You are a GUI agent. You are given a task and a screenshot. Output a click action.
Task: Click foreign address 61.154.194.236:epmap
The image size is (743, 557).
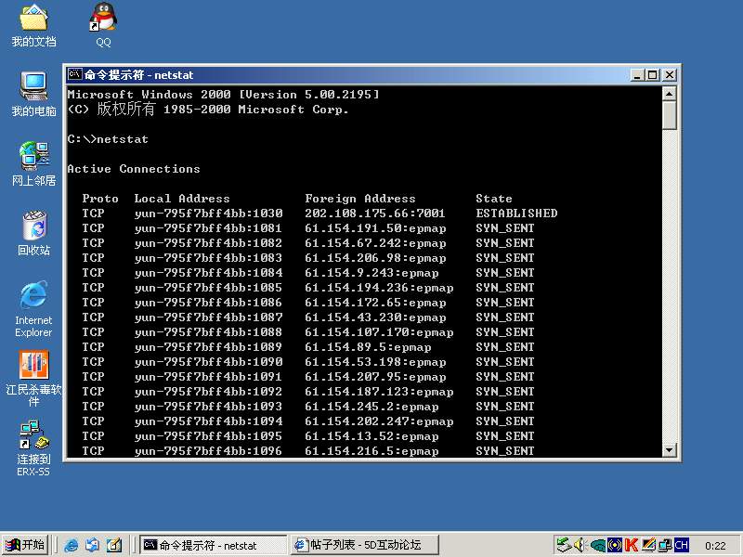(379, 288)
